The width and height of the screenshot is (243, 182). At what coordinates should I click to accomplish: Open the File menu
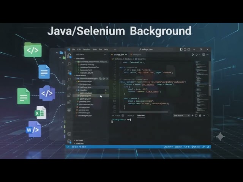[x=74, y=49]
